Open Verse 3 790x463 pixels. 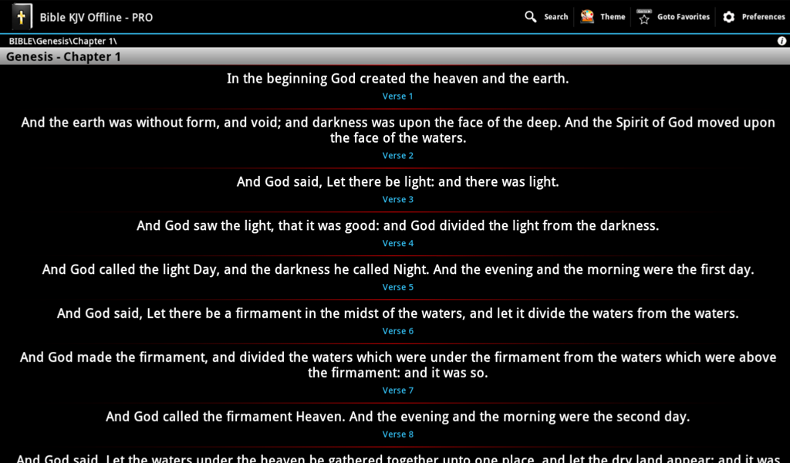(397, 199)
